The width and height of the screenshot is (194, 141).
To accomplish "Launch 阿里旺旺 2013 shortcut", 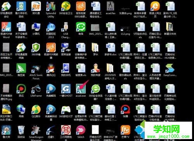I will (x=51, y=27).
